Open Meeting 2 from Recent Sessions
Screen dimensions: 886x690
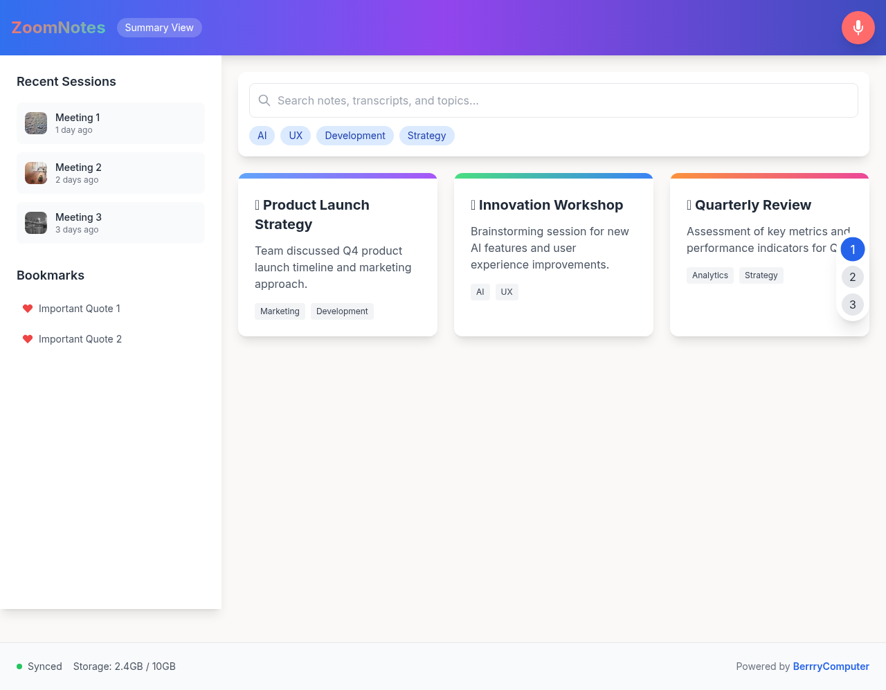[x=111, y=172]
